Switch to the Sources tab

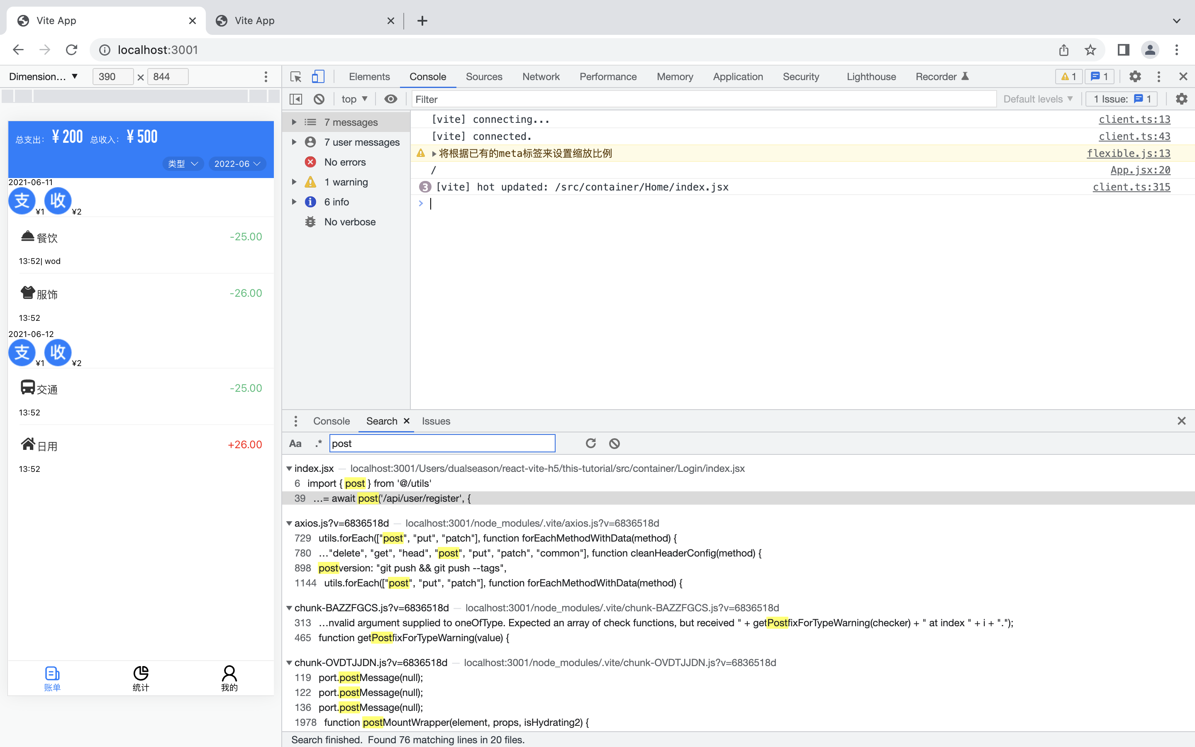pyautogui.click(x=483, y=77)
